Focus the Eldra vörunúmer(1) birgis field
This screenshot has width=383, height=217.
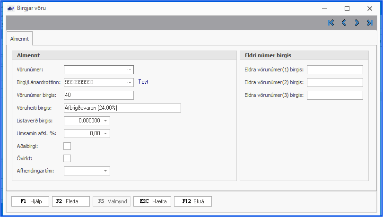click(x=334, y=70)
